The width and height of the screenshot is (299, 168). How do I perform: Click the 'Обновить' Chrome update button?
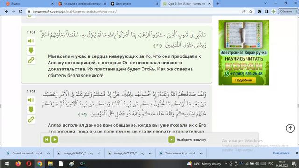click(x=287, y=11)
